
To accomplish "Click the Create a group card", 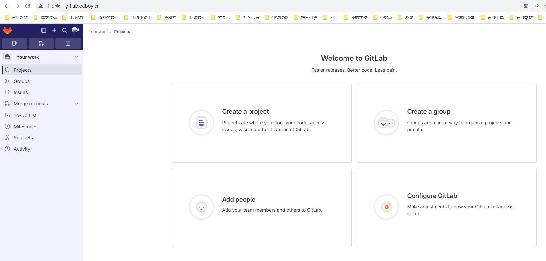I will [x=446, y=123].
